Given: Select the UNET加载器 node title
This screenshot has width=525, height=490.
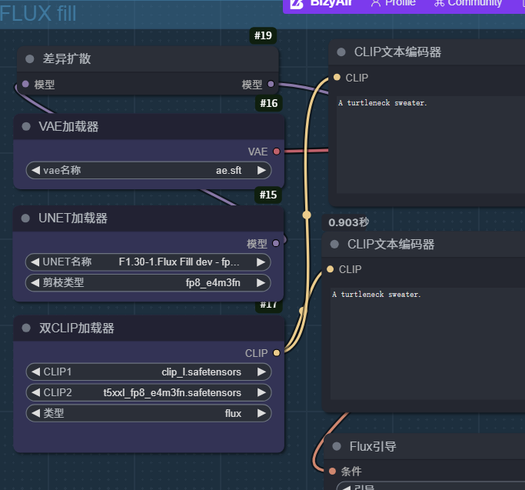Looking at the screenshot, I should [73, 218].
